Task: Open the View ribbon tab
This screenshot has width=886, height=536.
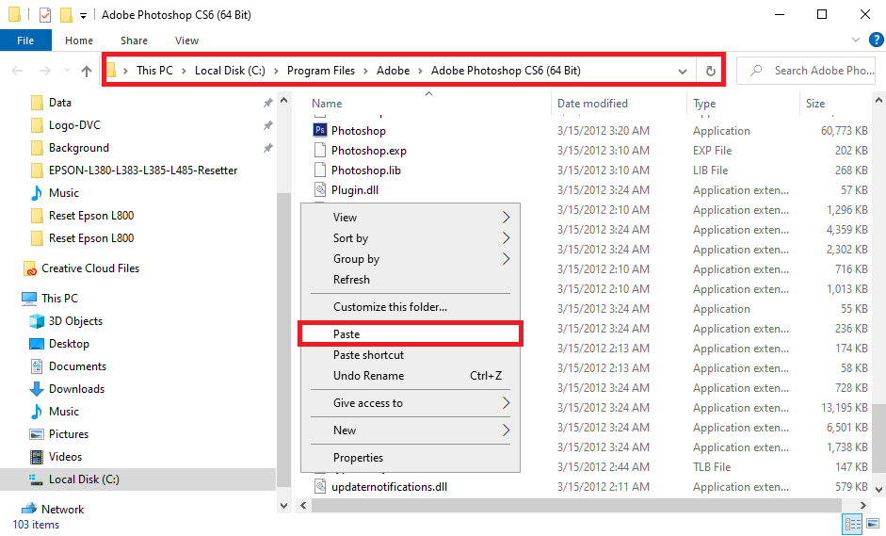Action: click(186, 41)
